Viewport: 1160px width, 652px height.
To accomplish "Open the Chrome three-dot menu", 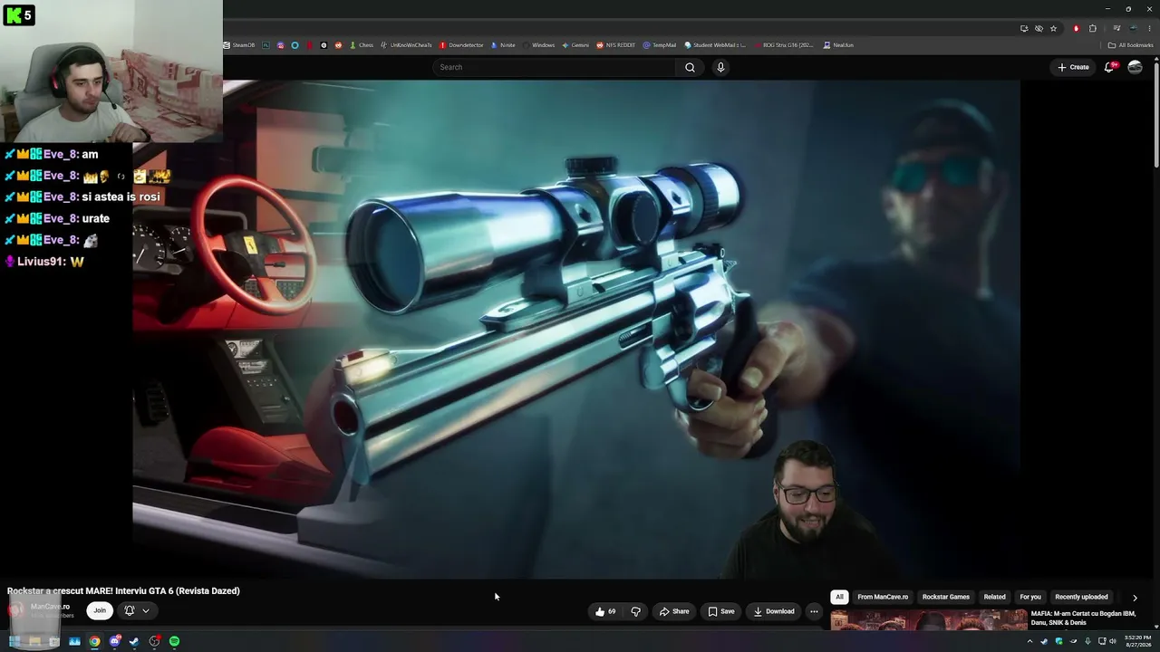I will (x=1149, y=28).
